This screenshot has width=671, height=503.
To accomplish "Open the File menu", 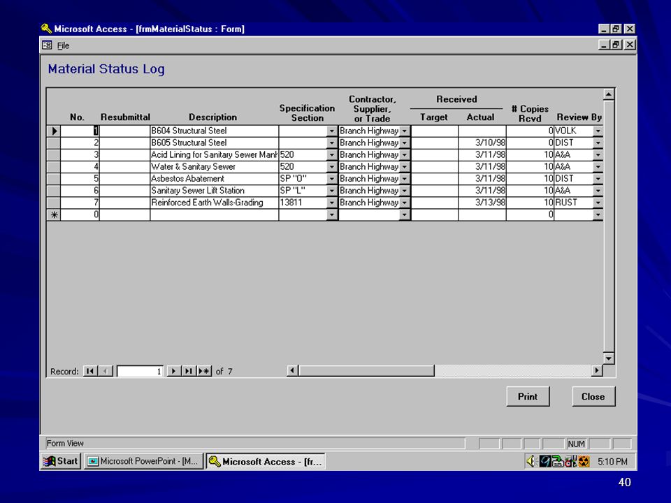I will pyautogui.click(x=63, y=45).
